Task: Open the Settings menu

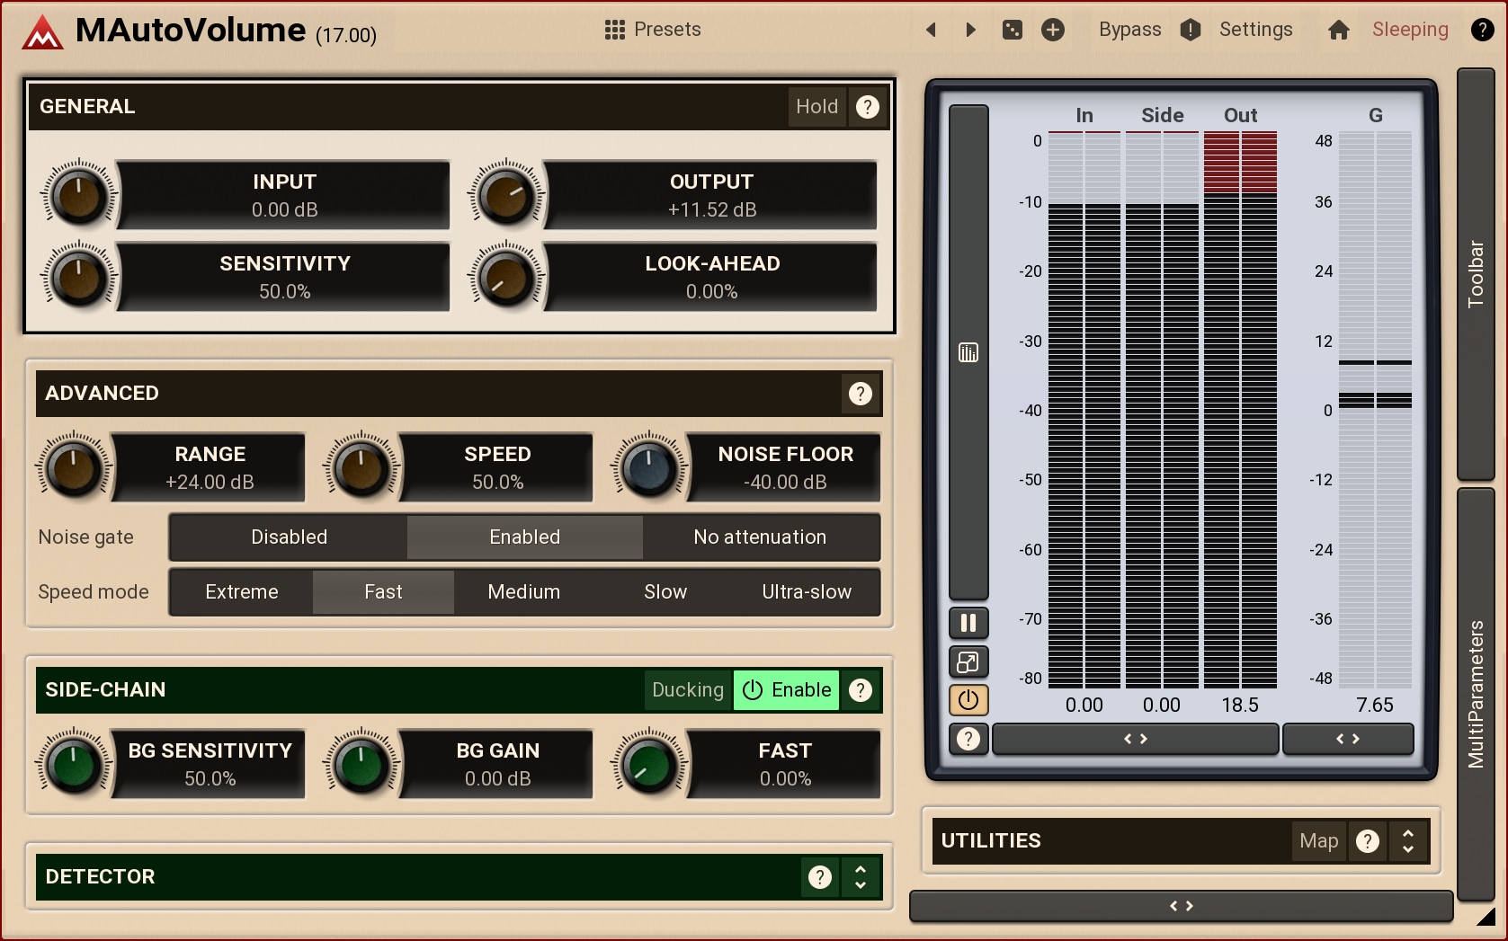Action: (x=1255, y=30)
